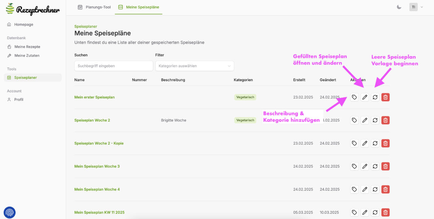This screenshot has height=219, width=434.
Task: Click the pencil edit icon for Speiseplan Woche 2
Action: pos(365,120)
